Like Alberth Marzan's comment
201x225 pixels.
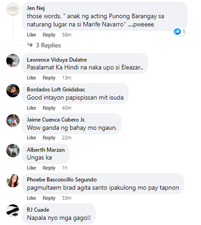(x=31, y=168)
